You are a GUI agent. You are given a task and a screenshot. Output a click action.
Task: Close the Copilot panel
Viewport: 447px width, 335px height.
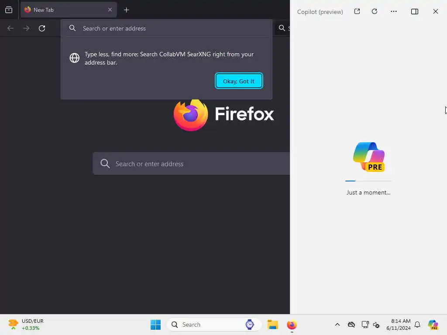point(435,11)
